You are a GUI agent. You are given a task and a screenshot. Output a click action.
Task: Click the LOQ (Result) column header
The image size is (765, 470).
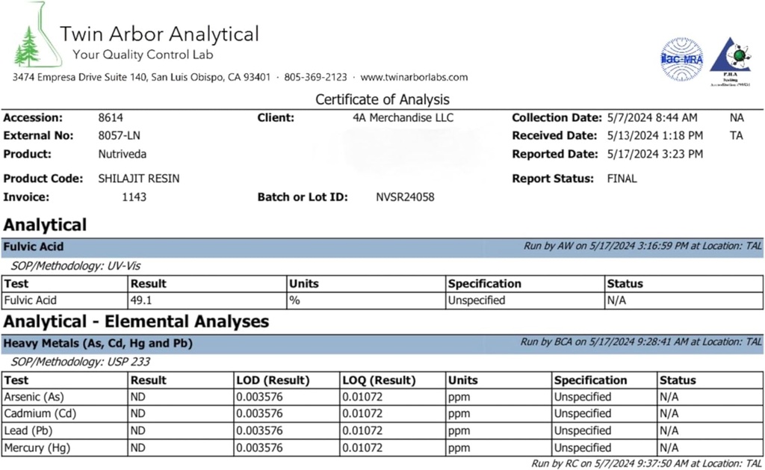(x=378, y=380)
